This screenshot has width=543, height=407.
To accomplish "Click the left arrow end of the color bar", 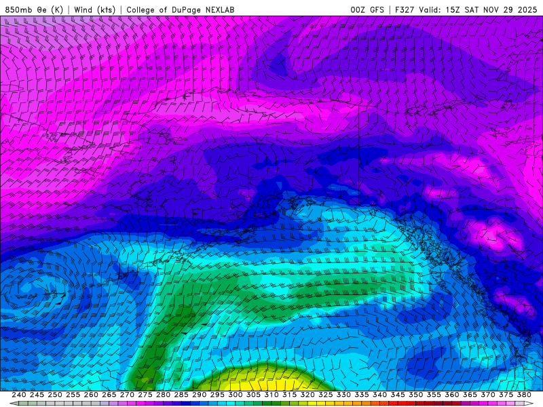I will (x=14, y=404).
